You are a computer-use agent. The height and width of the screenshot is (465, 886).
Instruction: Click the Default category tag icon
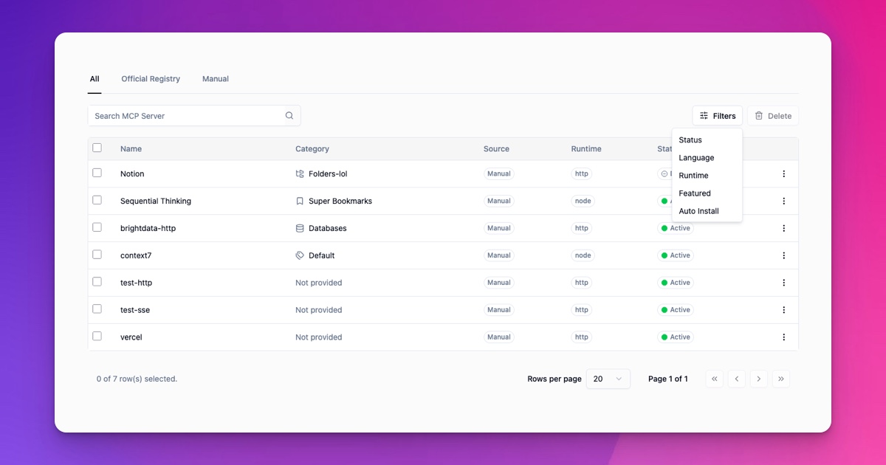click(x=299, y=255)
